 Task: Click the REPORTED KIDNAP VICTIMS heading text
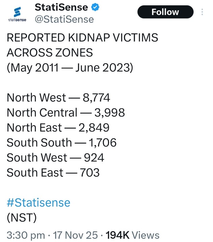(x=82, y=38)
